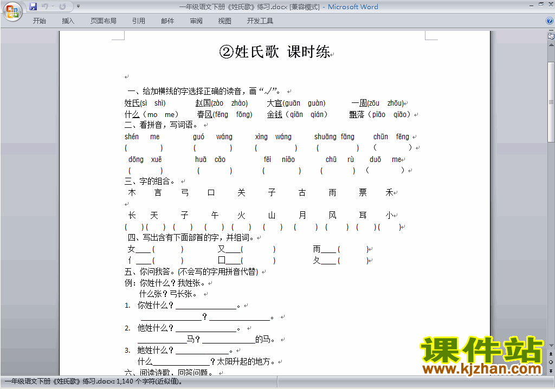555x389 pixels.
Task: Expand the Customize Quick Access Toolbar arrow
Action: point(79,7)
